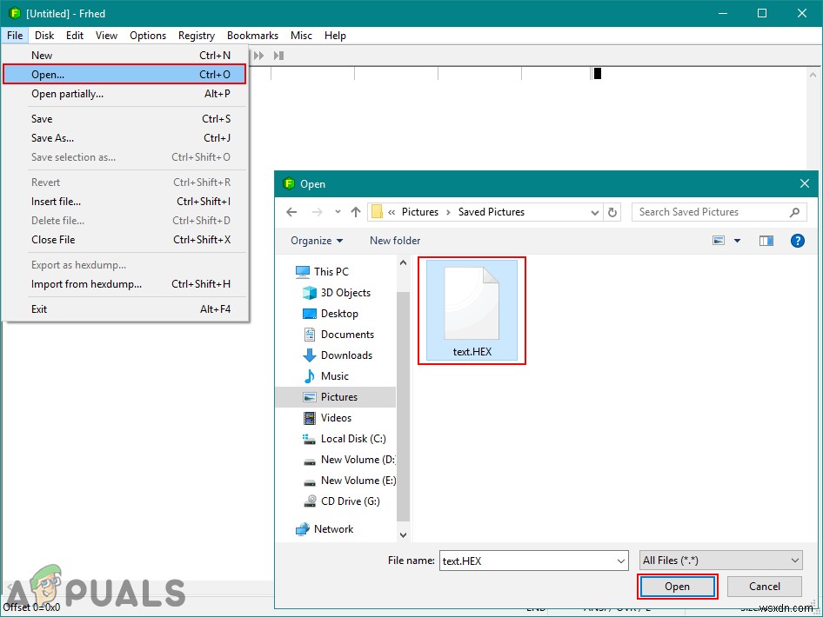Expand the address bar path dropdown
Viewport: 823px width, 617px height.
point(594,212)
